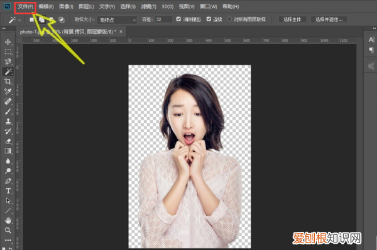Select the Blur tool
This screenshot has height=250, width=377.
coord(8,161)
